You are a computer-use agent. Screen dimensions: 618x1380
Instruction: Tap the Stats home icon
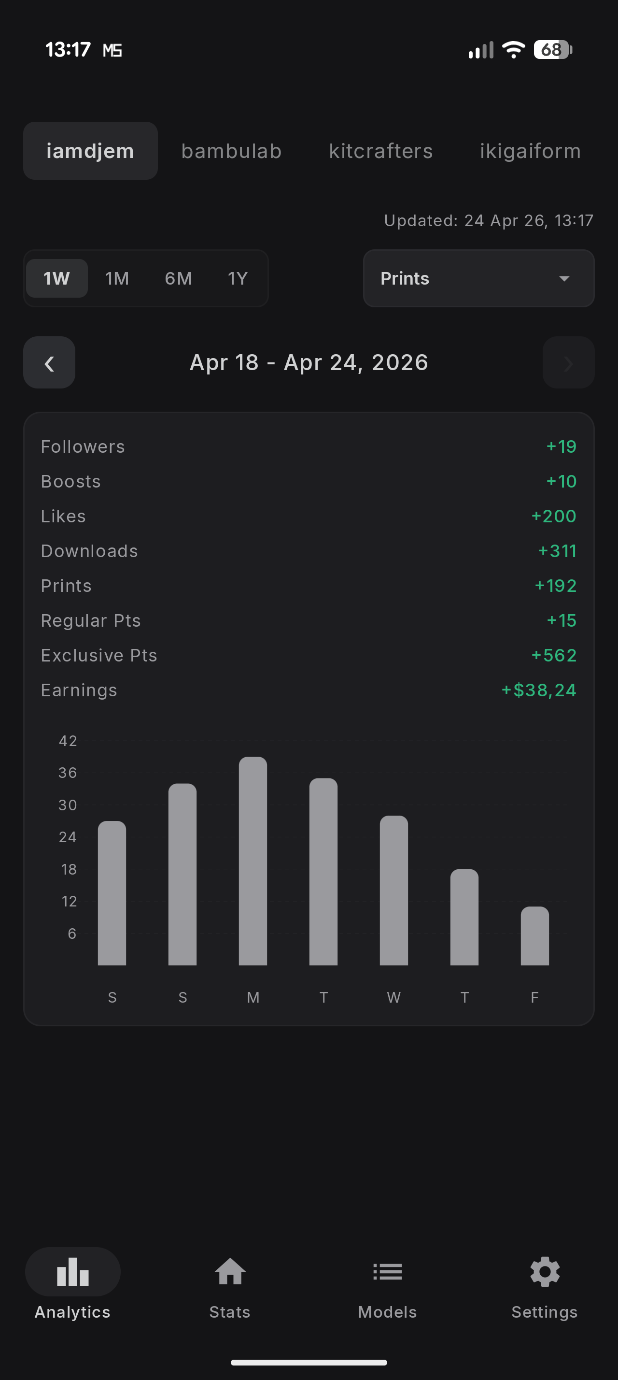(x=229, y=1272)
